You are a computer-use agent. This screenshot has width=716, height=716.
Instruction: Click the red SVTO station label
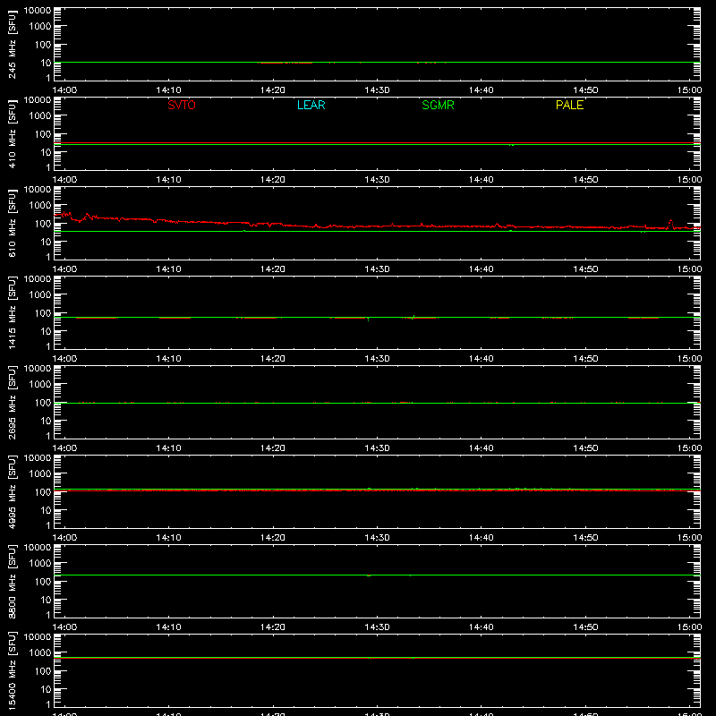[x=182, y=105]
